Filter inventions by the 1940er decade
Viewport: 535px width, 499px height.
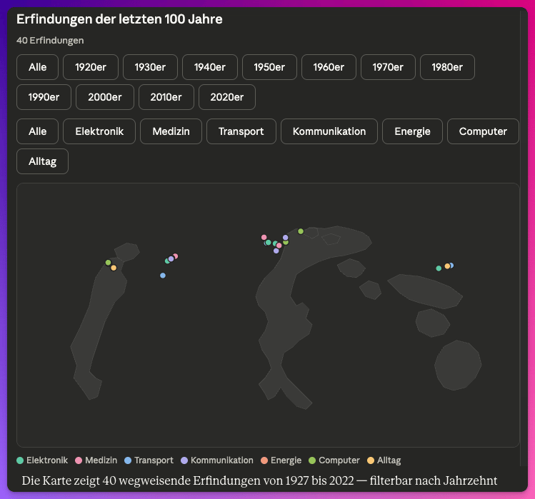click(x=210, y=67)
